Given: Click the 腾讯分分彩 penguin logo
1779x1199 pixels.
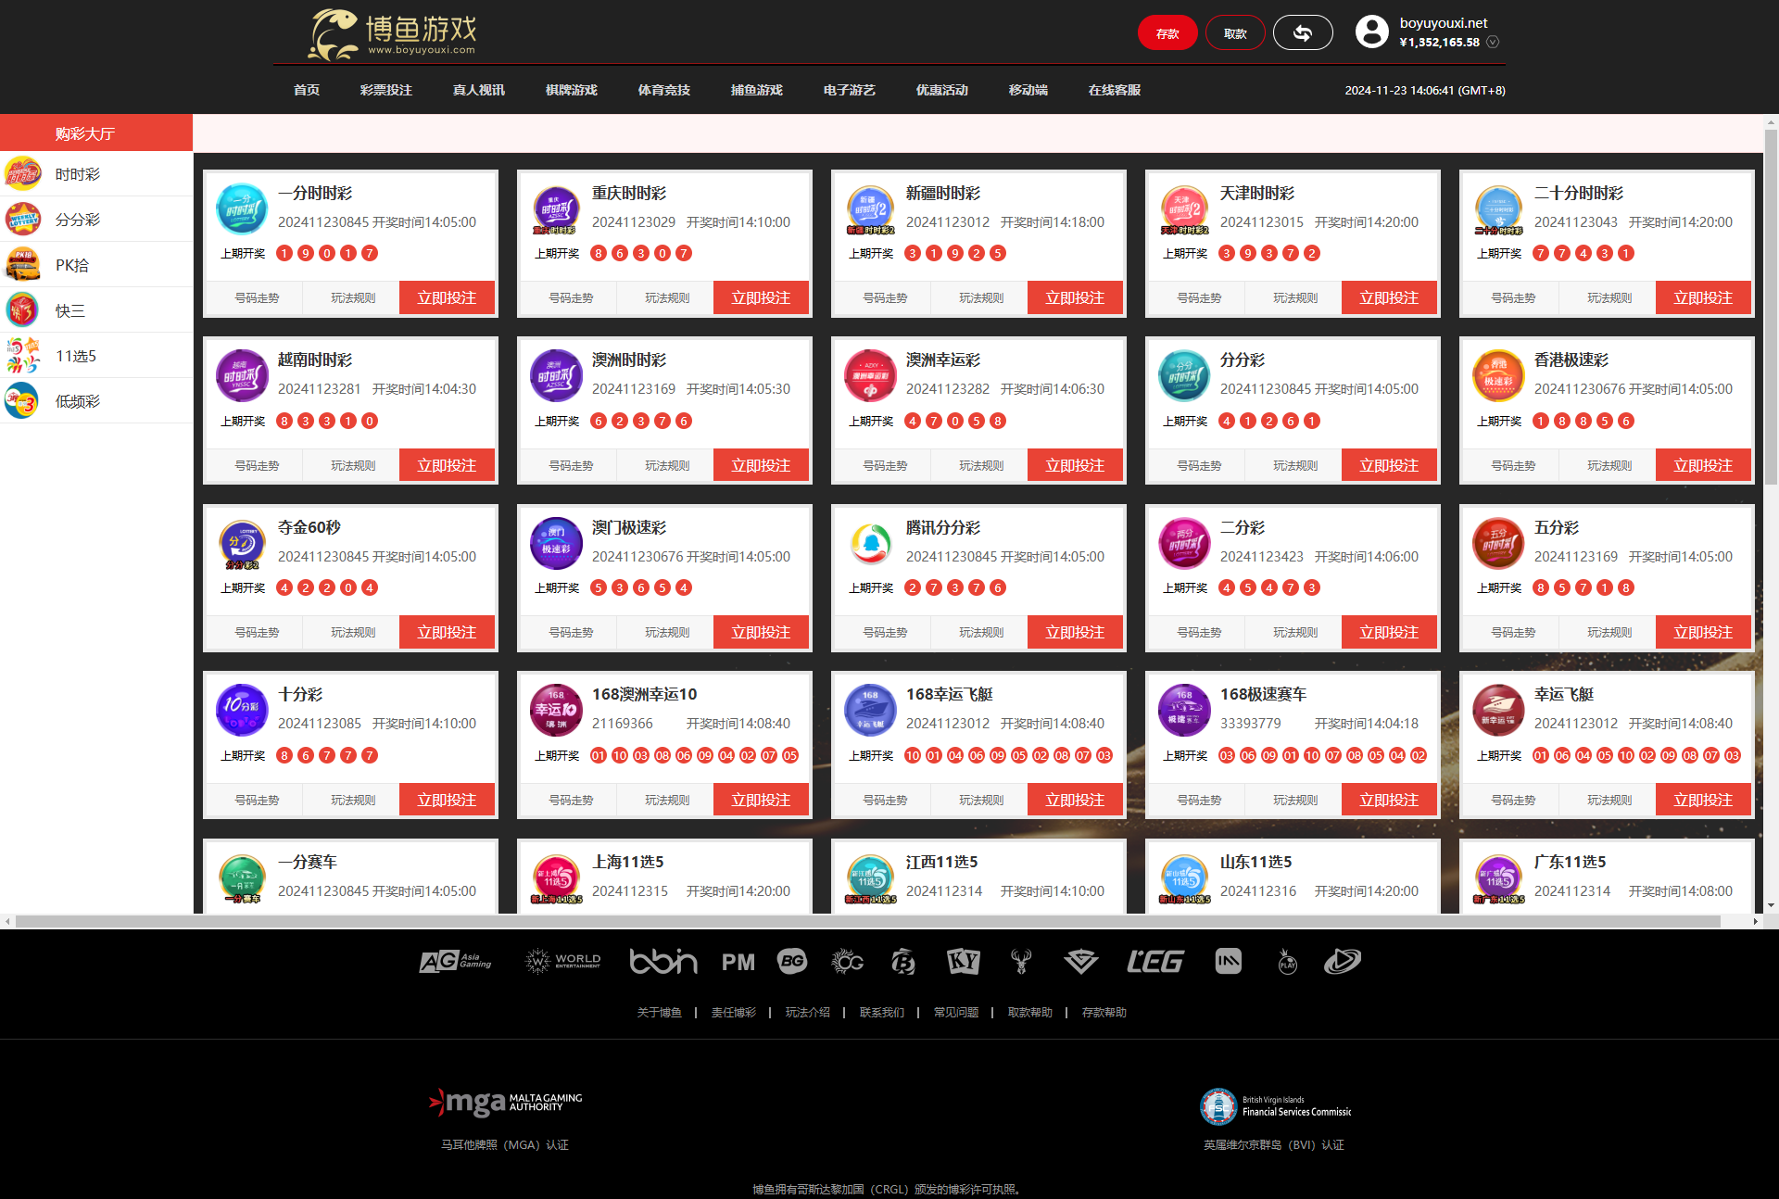Looking at the screenshot, I should tap(870, 544).
